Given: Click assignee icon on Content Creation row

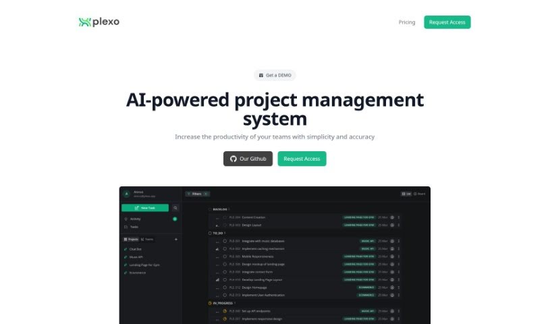Looking at the screenshot, I should pos(392,217).
